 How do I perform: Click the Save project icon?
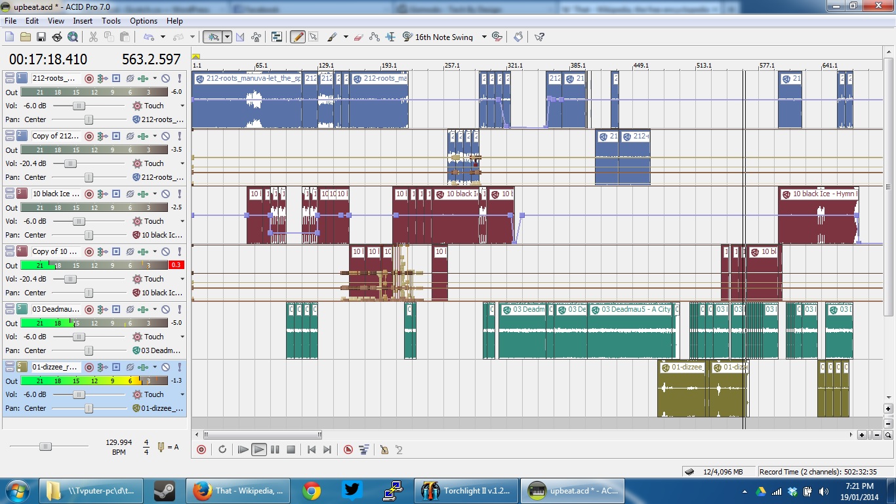point(41,37)
